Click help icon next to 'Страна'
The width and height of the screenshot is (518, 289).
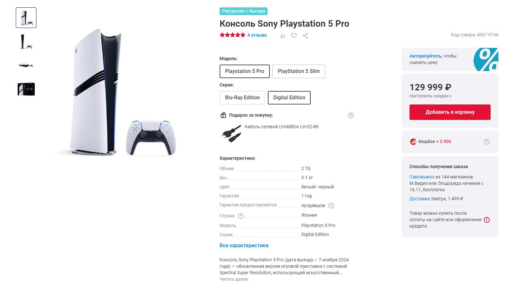coord(241,216)
